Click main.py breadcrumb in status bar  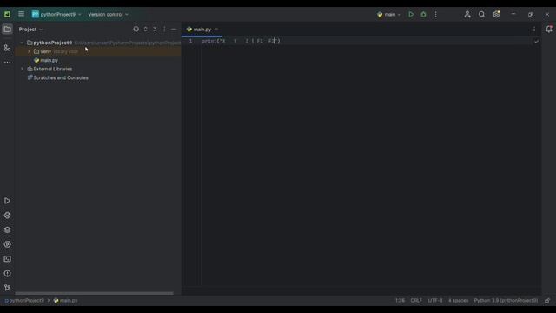tap(66, 301)
